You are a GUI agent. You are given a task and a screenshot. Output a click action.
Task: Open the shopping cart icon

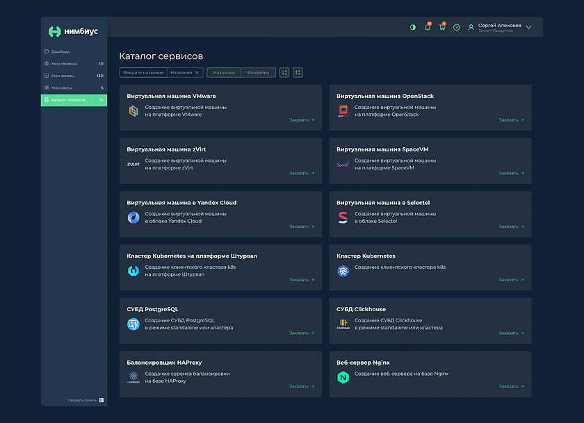(x=441, y=27)
